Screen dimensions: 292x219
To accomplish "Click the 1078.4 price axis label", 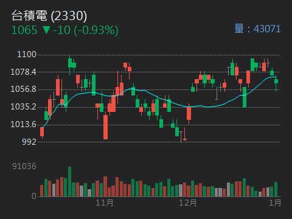I will (x=23, y=72).
